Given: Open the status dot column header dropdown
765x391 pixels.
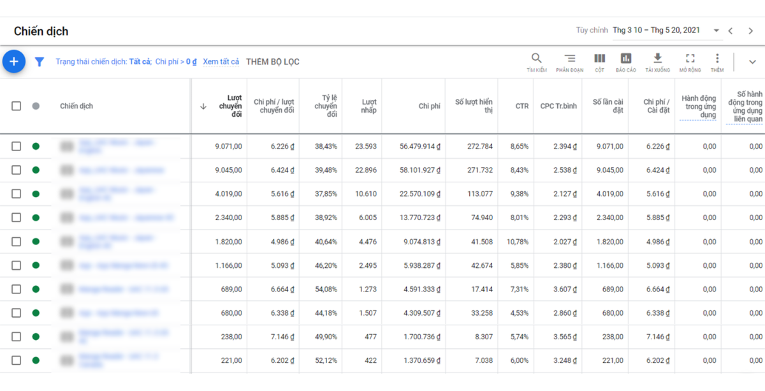Looking at the screenshot, I should [36, 106].
